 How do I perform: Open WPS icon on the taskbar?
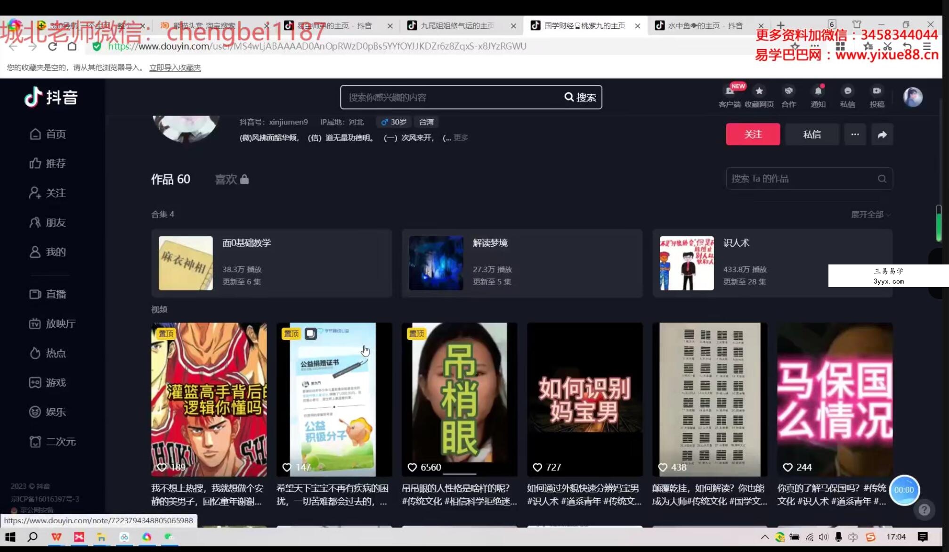pyautogui.click(x=56, y=537)
